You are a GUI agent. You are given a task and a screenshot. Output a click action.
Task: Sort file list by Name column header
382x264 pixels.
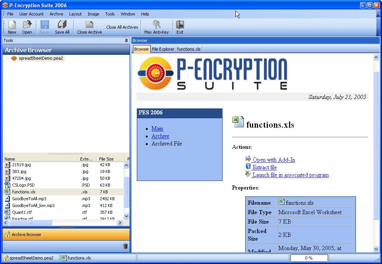click(40, 159)
